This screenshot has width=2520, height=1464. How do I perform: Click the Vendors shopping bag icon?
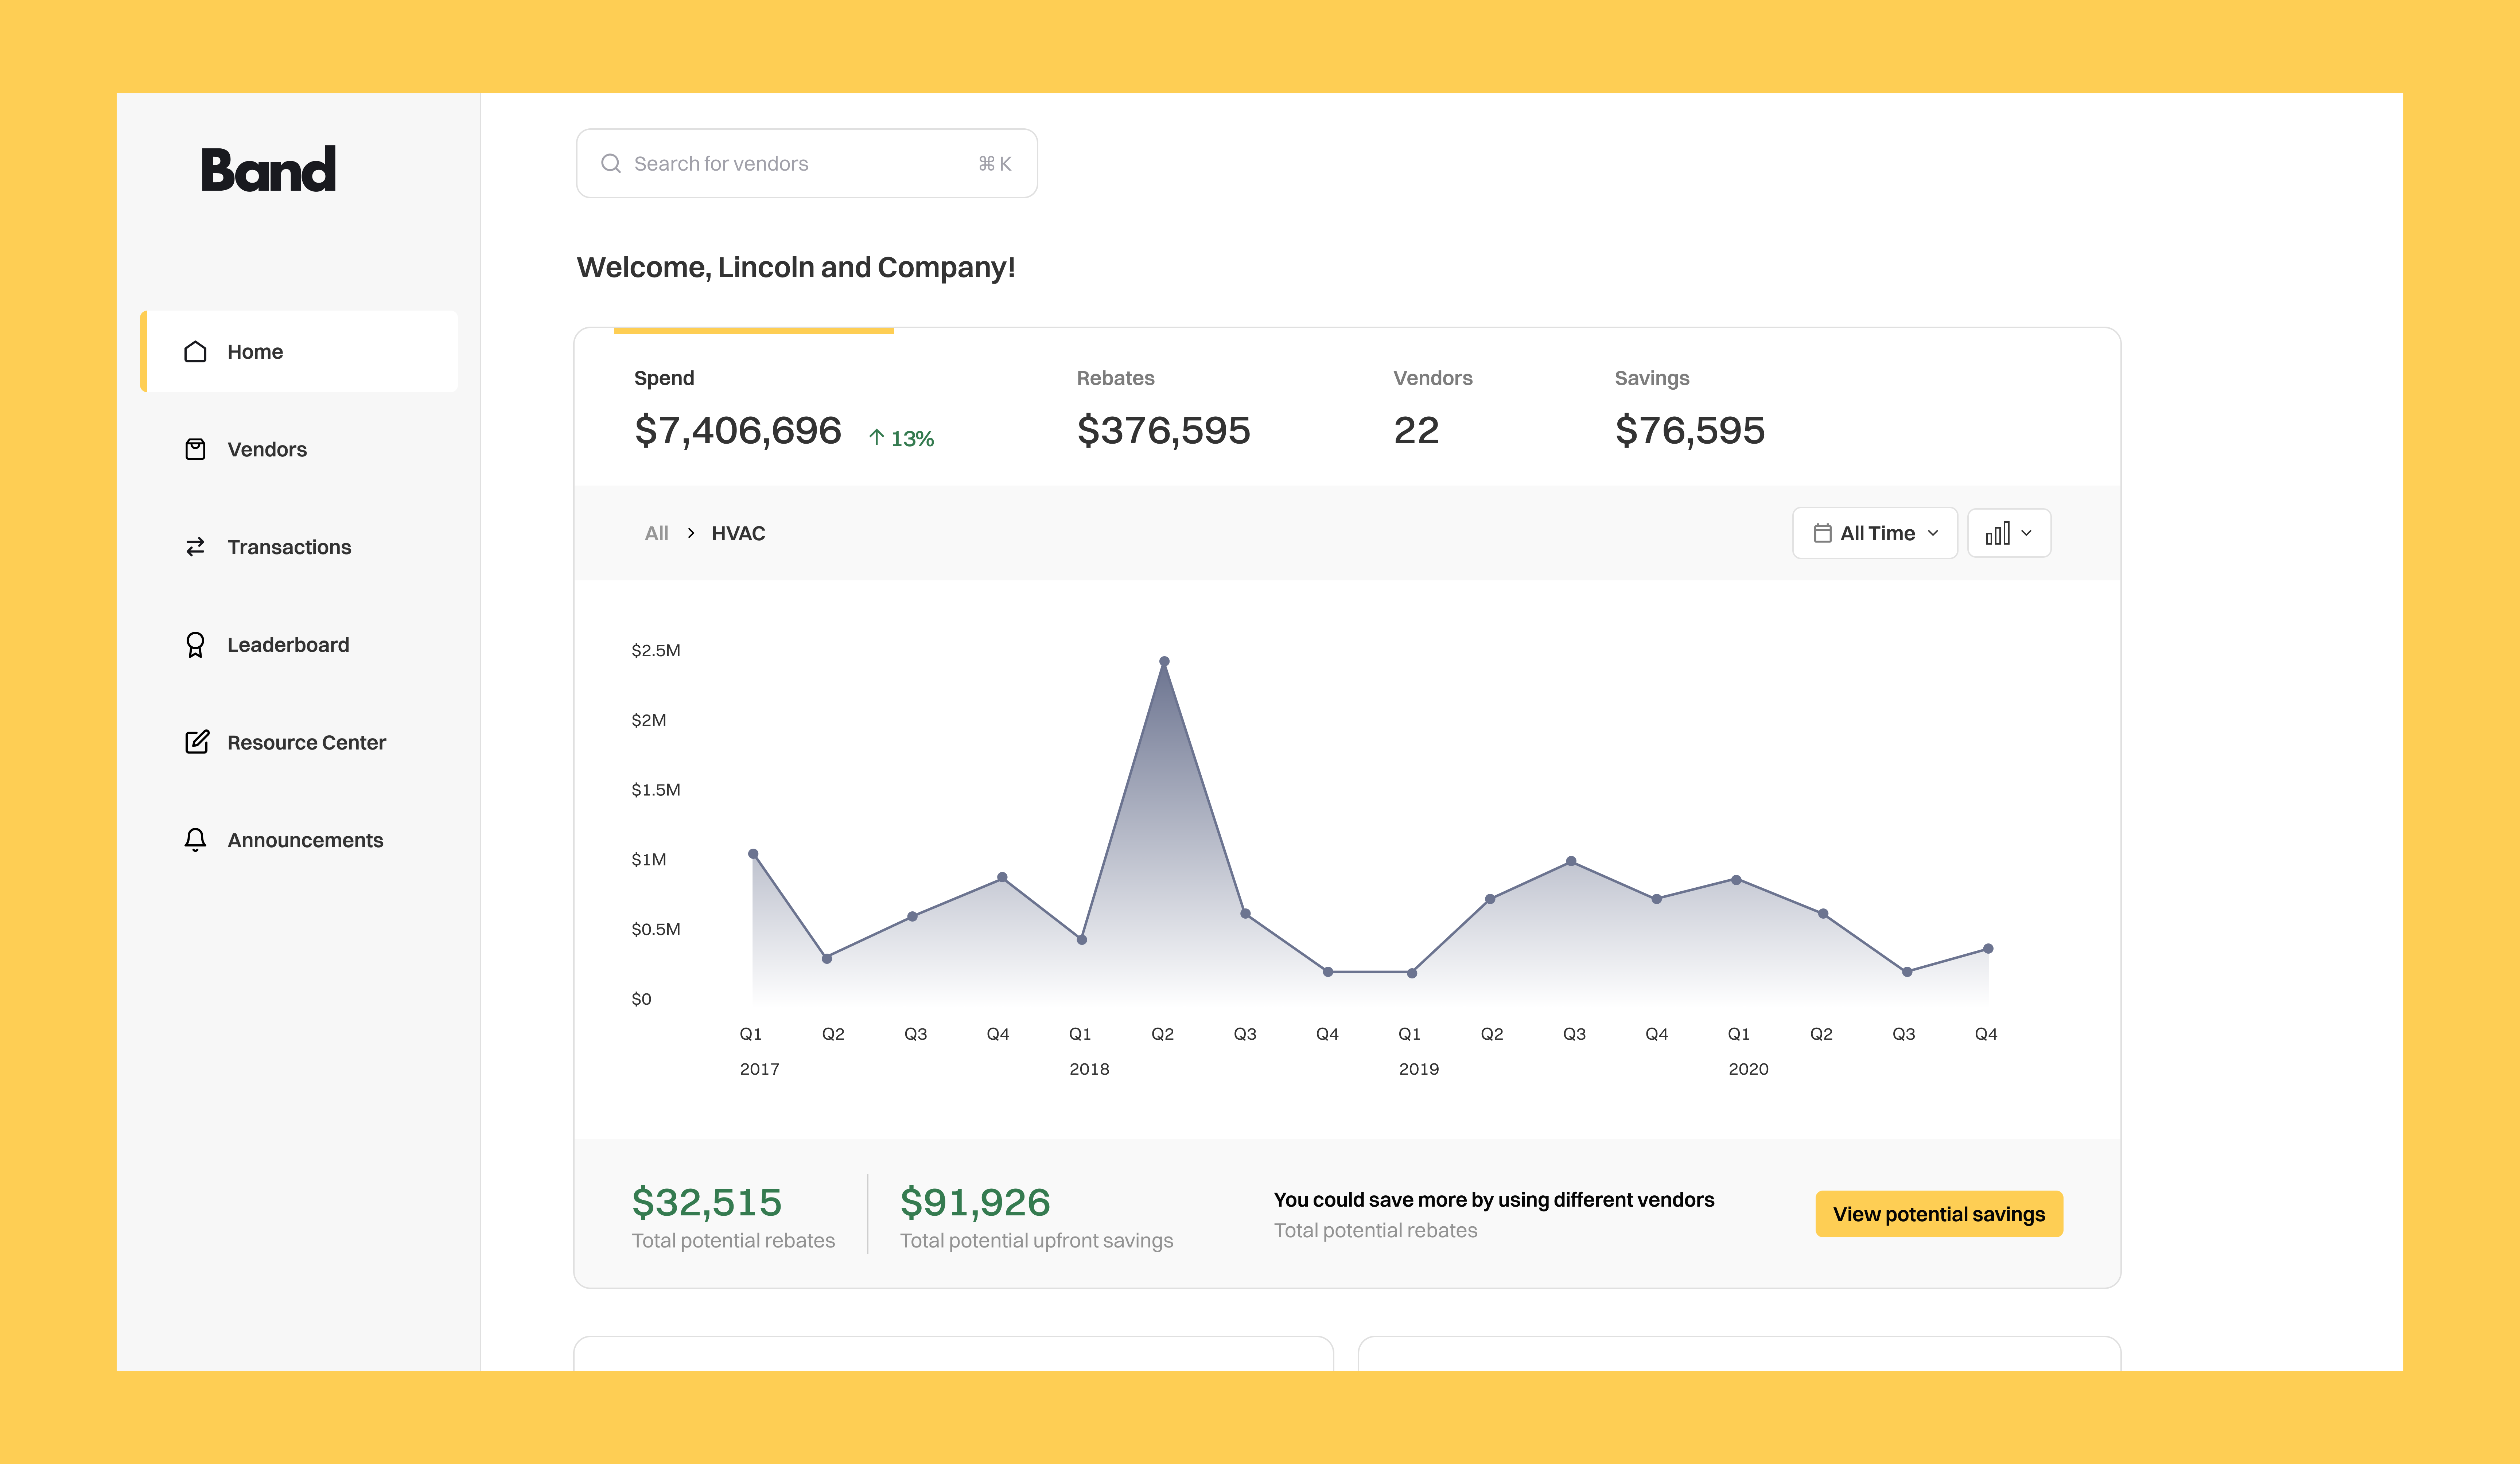pyautogui.click(x=195, y=449)
